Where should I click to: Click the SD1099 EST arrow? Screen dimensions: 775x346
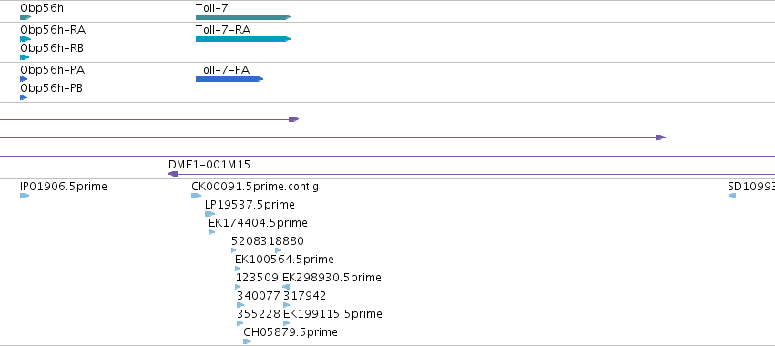[732, 196]
